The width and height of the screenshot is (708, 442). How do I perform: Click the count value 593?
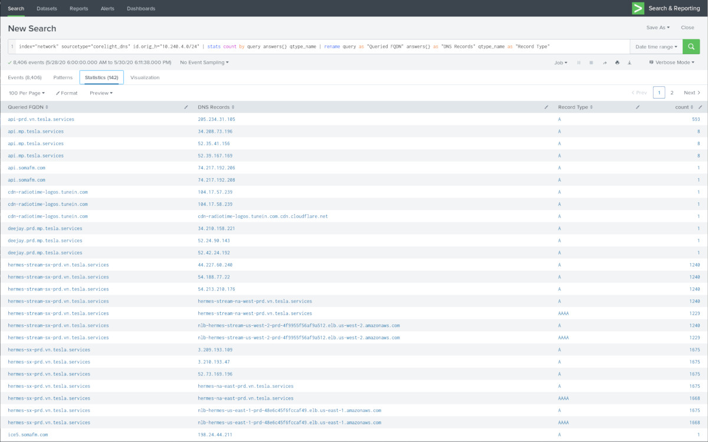pos(696,119)
